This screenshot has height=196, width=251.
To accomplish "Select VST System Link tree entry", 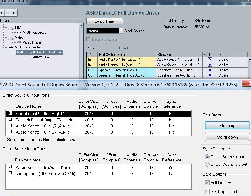I will pos(37,57).
